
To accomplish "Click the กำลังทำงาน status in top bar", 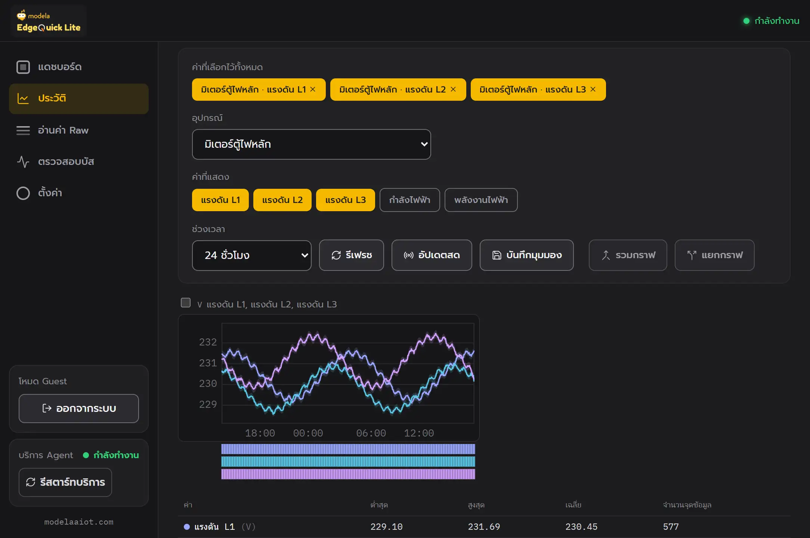I will coord(771,21).
